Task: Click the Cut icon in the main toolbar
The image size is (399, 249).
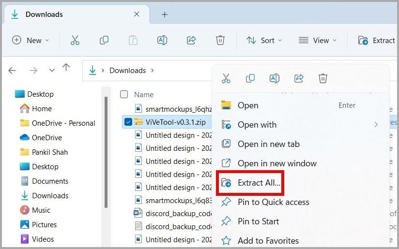Action: click(75, 40)
